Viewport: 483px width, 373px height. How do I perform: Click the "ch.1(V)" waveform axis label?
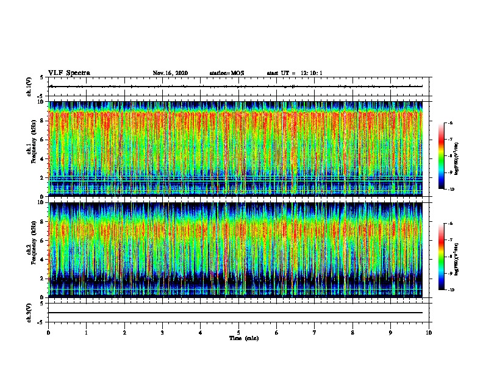29,87
